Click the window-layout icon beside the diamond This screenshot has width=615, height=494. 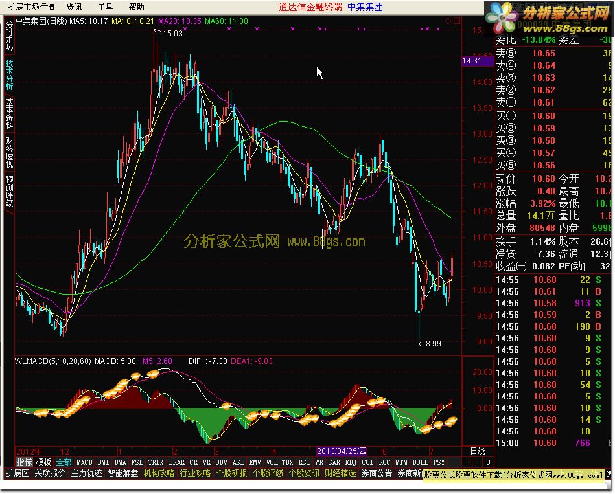coord(457,21)
